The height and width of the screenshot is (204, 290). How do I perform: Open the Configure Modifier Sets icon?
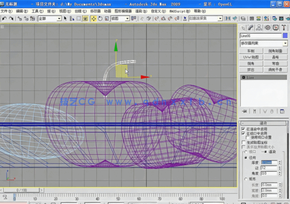click(282, 111)
